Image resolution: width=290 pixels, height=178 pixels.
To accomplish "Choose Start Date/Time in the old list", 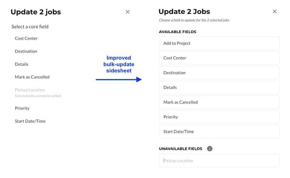I will point(30,121).
